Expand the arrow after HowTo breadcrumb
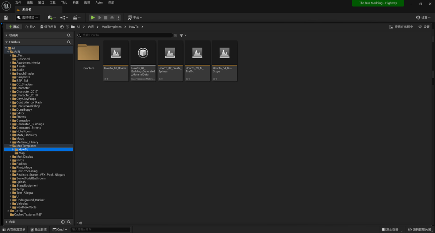Viewport: 435px width, 233px height. pos(142,27)
